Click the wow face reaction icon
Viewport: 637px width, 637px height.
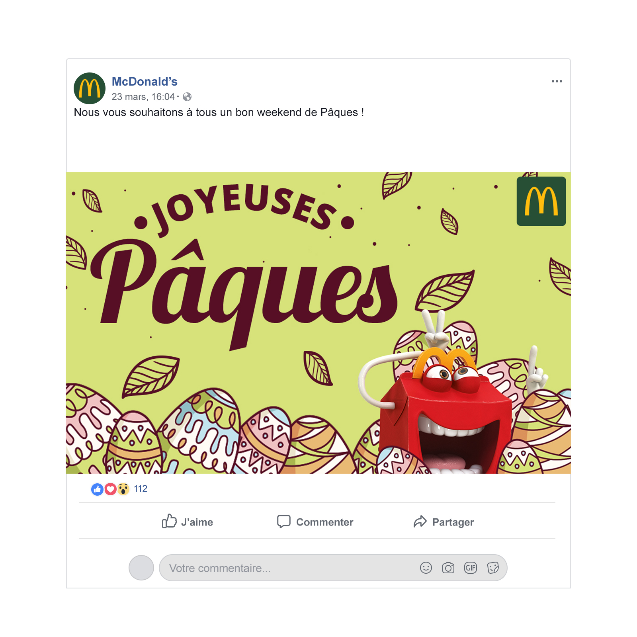pyautogui.click(x=123, y=489)
